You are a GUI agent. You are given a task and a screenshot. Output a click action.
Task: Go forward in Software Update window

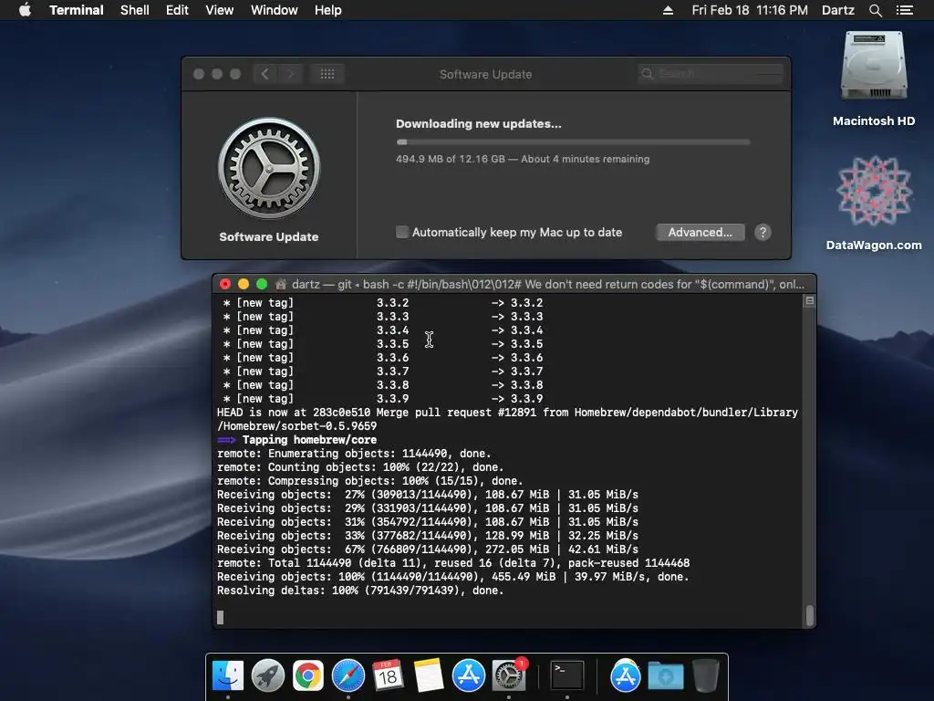click(x=291, y=74)
